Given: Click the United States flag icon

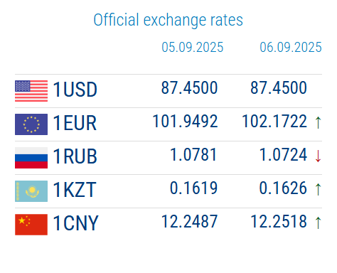Looking at the screenshot, I should coord(31,91).
